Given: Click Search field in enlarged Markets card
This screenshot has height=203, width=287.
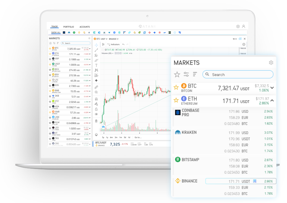Looking at the screenshot, I should (x=238, y=75).
